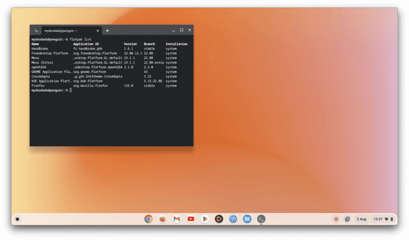
Task: Click the 'HandBrake' name entry
Action: point(40,49)
